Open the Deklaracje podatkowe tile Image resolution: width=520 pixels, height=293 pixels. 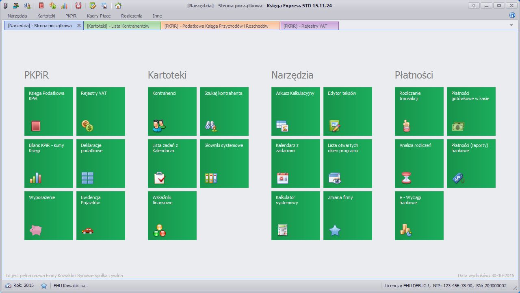pos(101,164)
